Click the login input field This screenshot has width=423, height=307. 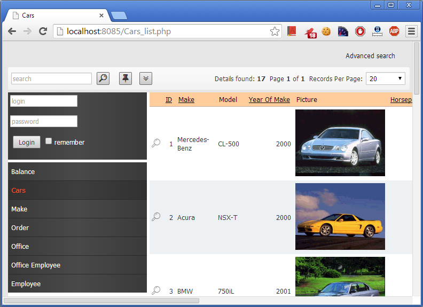tap(44, 101)
